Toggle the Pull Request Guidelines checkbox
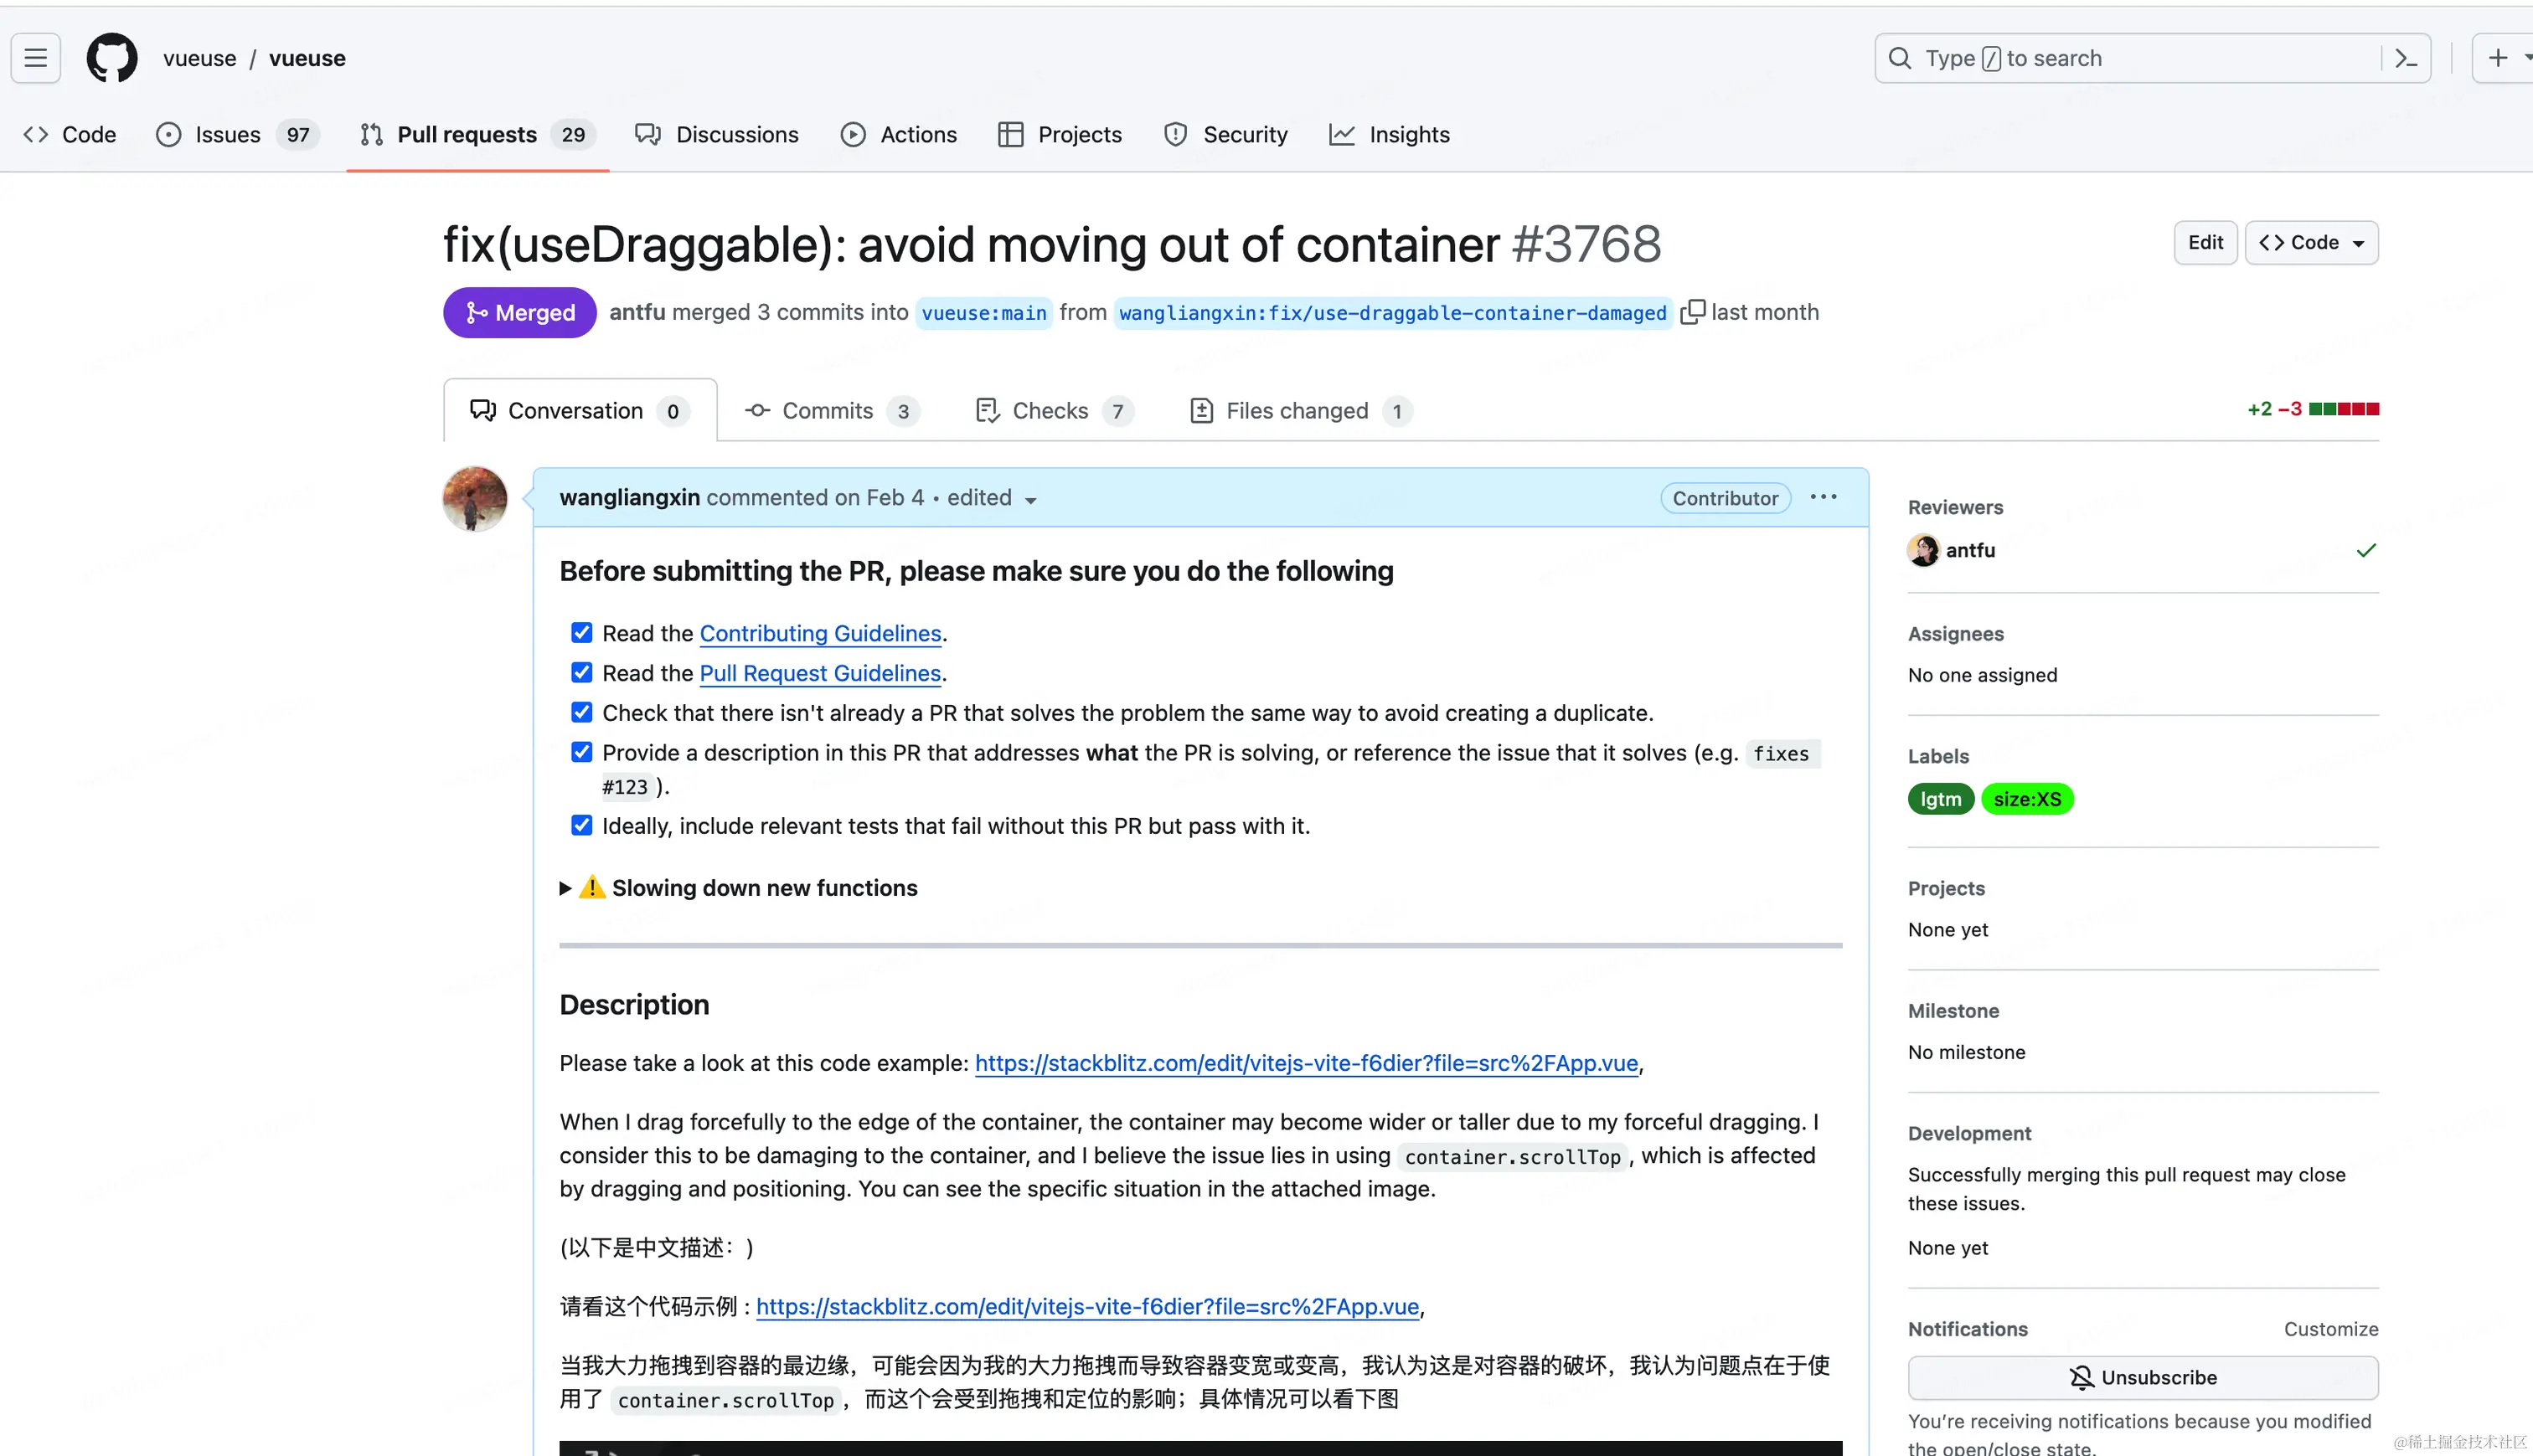The height and width of the screenshot is (1456, 2533). (581, 673)
